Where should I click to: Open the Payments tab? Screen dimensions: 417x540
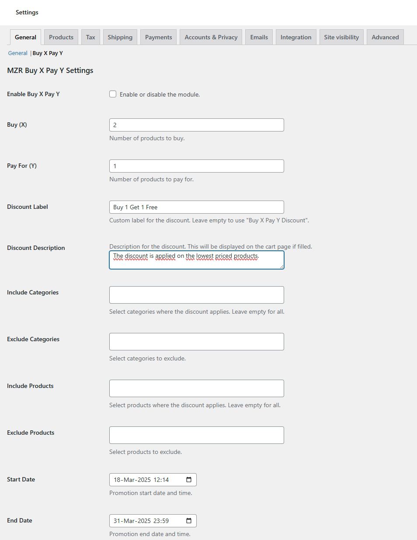pos(159,37)
